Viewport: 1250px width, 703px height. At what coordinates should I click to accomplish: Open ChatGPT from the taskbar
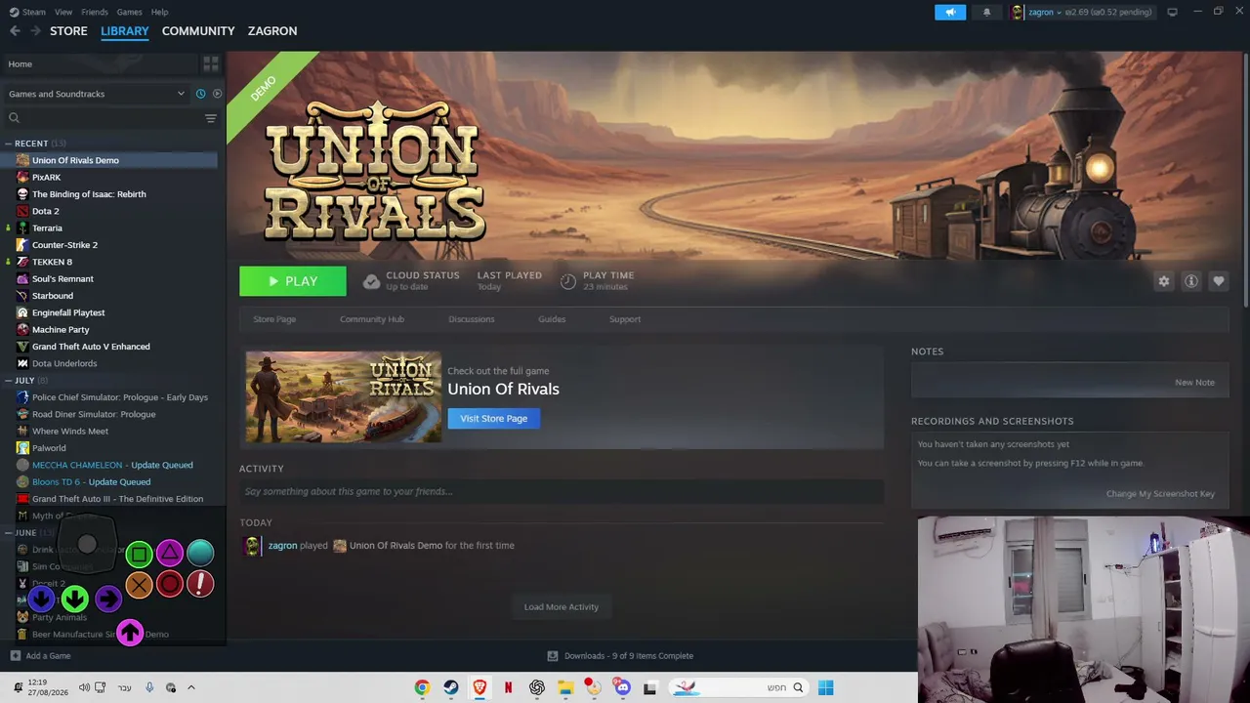click(x=536, y=687)
